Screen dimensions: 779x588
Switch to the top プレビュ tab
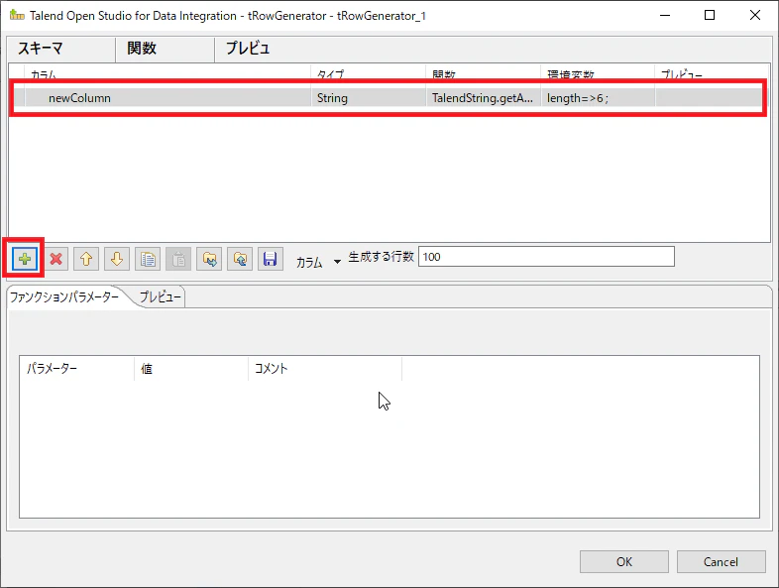[x=248, y=49]
